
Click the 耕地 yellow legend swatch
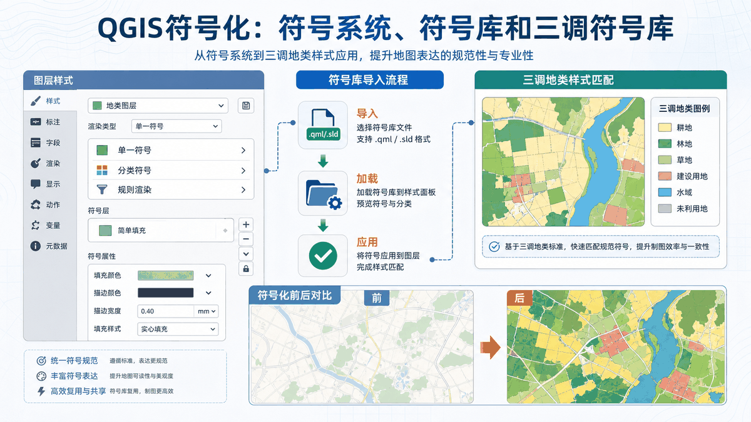pos(665,128)
